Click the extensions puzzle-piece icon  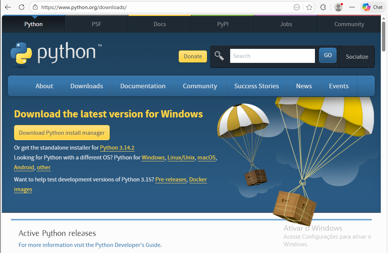(323, 7)
